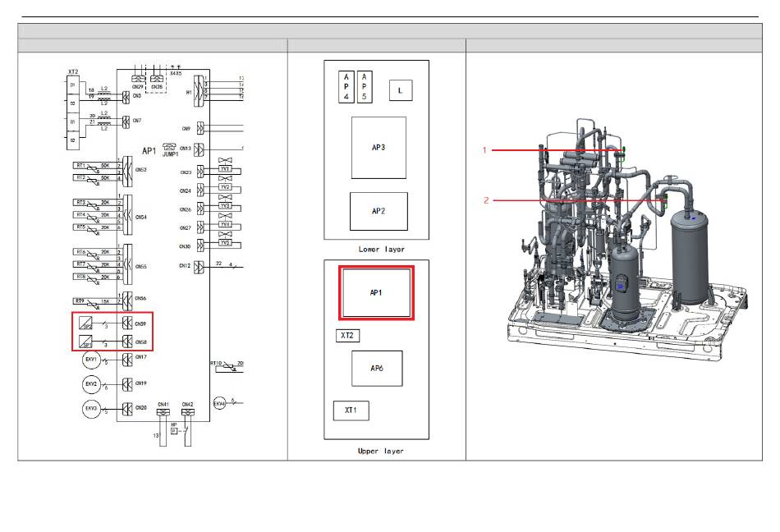780x532 pixels.
Task: Click the AP4 board in Lower layer
Action: coord(346,87)
